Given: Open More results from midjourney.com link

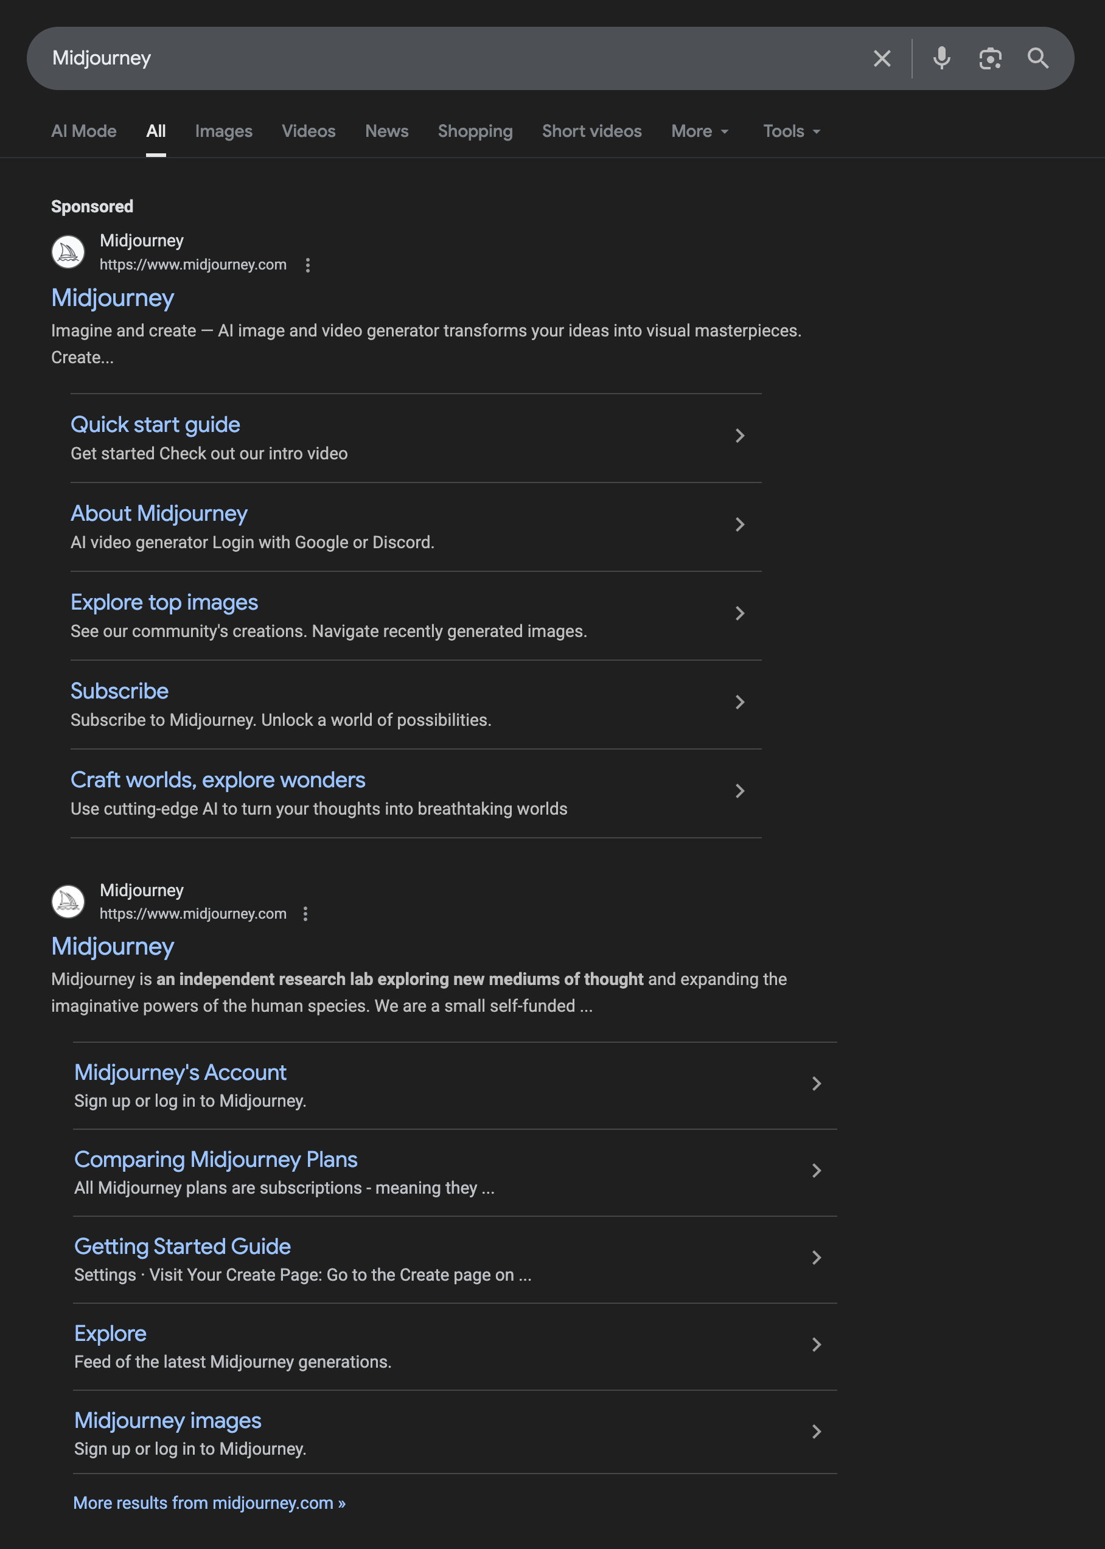Looking at the screenshot, I should click(209, 1503).
